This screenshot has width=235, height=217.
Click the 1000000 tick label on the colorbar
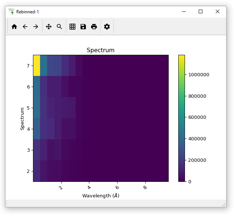[199, 74]
